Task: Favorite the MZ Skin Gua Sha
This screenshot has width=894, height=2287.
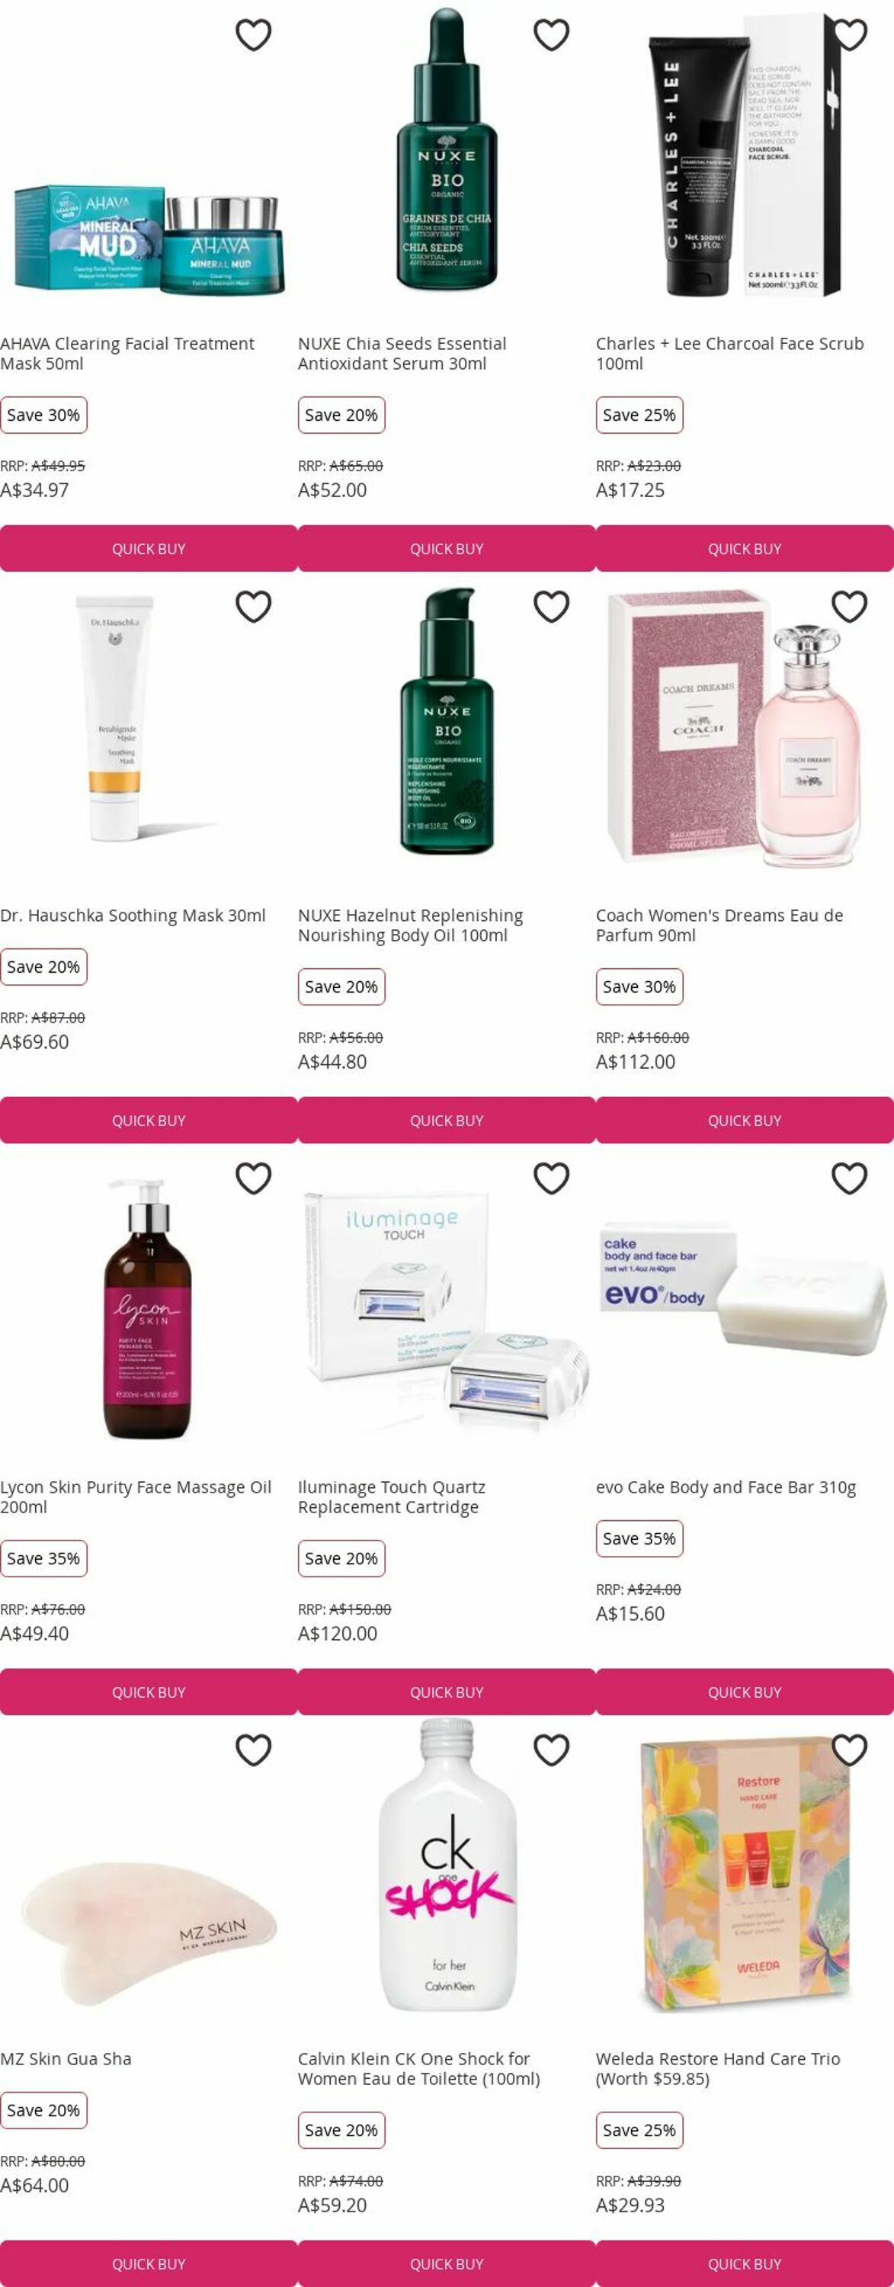Action: (x=253, y=1751)
